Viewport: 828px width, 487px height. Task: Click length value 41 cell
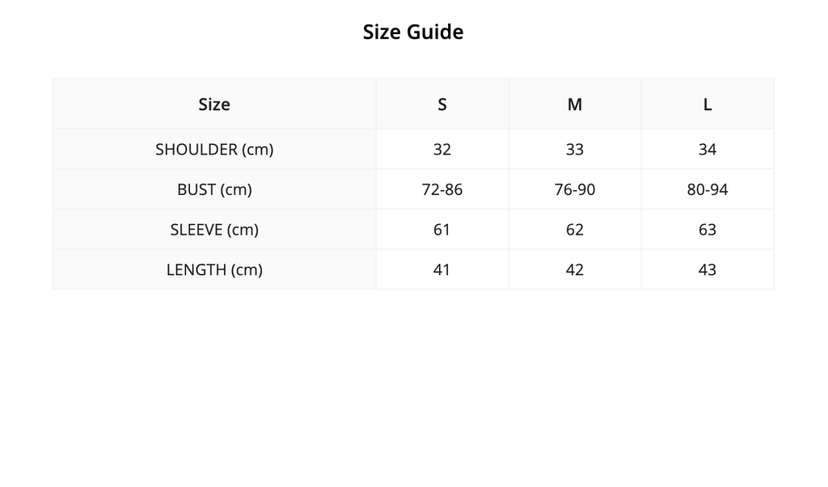(442, 270)
